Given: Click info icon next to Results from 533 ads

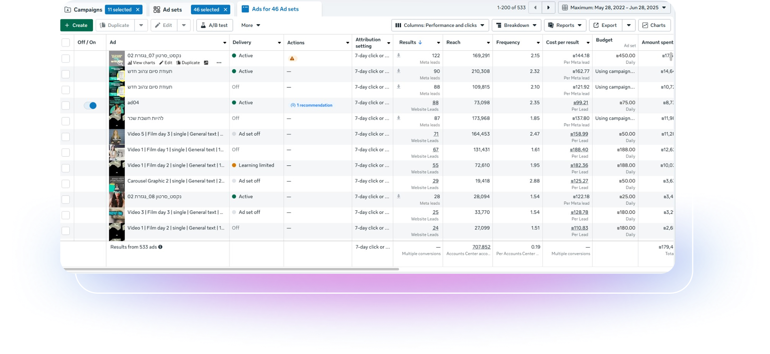Looking at the screenshot, I should (x=160, y=247).
